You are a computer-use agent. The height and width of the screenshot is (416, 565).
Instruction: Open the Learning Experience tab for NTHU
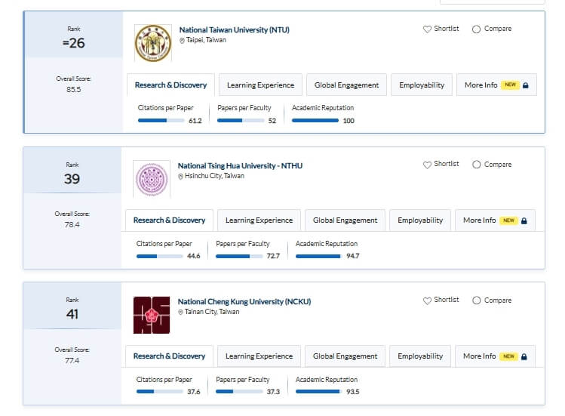[x=259, y=220]
